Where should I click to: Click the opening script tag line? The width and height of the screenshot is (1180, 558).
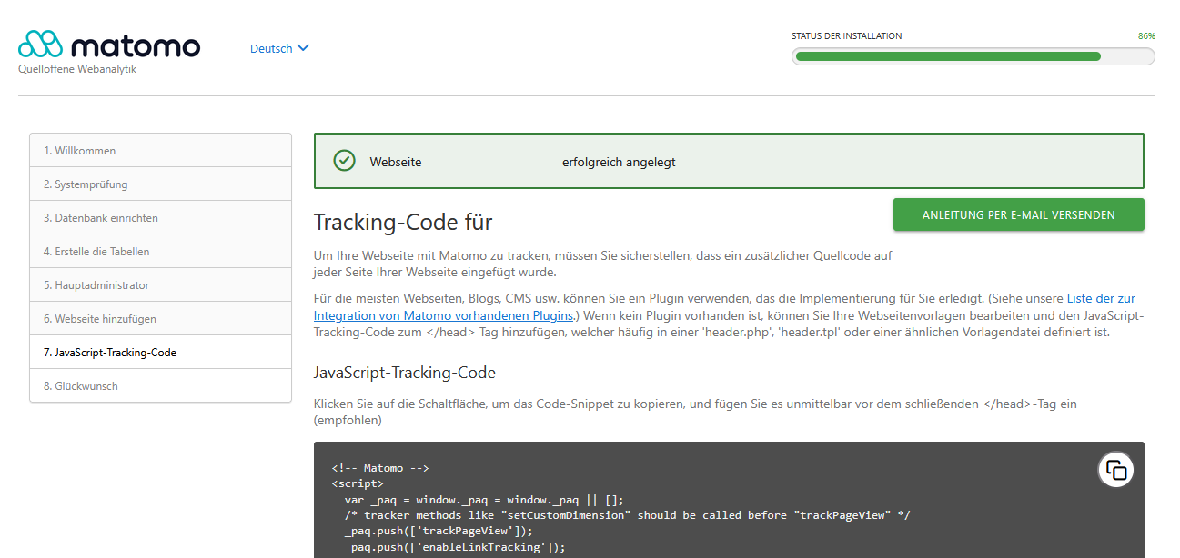(358, 484)
